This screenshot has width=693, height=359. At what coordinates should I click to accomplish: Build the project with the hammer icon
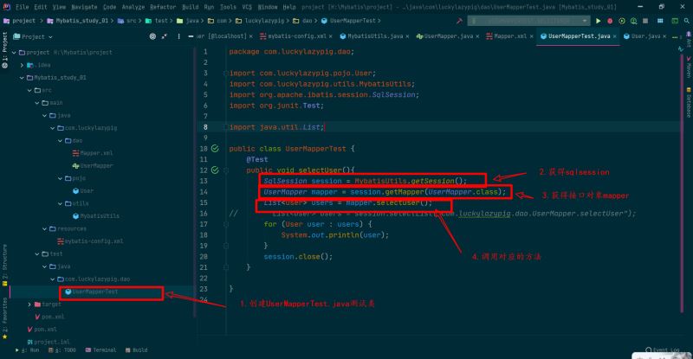(459, 21)
